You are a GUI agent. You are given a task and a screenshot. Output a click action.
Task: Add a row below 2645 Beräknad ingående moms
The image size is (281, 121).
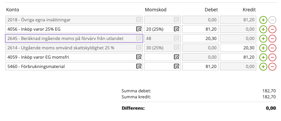click(x=263, y=38)
